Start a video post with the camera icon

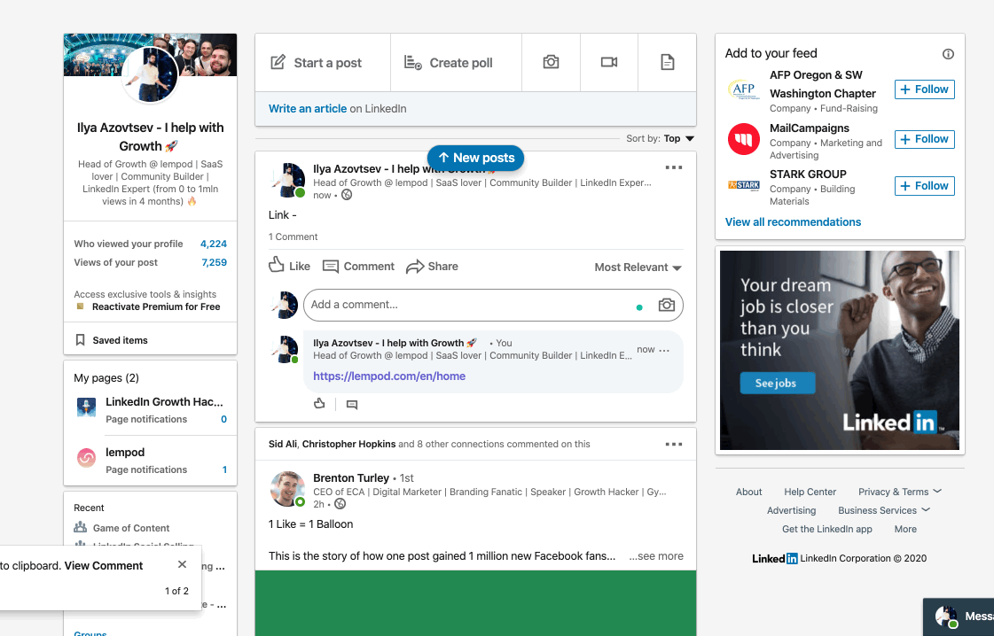[608, 62]
